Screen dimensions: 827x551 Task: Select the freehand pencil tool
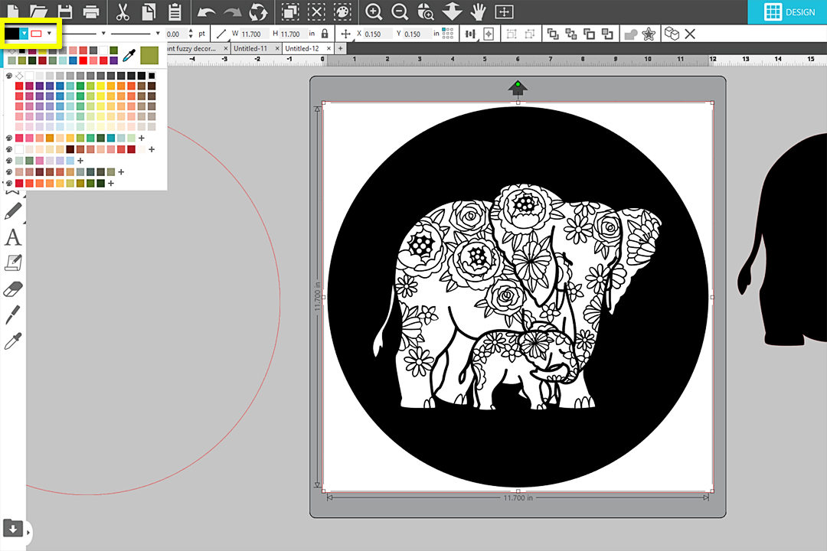tap(13, 211)
